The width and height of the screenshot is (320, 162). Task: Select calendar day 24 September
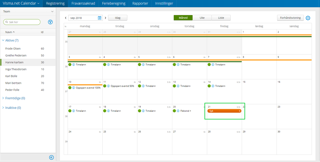(85, 142)
